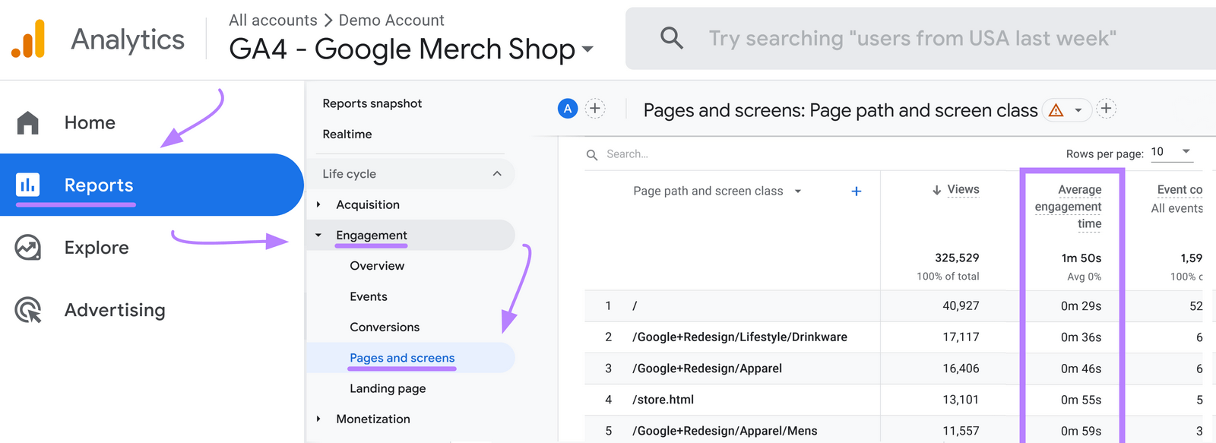This screenshot has width=1216, height=443.
Task: Click the orange warning triangle icon
Action: [1056, 110]
